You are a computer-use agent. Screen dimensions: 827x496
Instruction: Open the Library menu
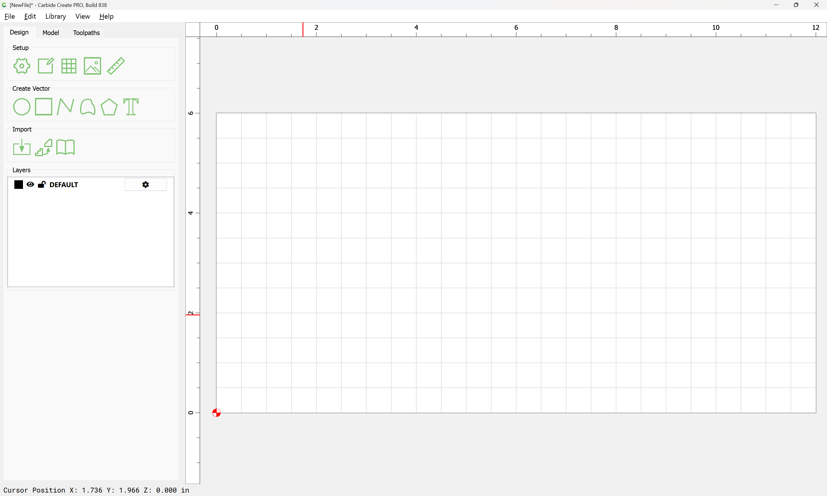pos(55,16)
